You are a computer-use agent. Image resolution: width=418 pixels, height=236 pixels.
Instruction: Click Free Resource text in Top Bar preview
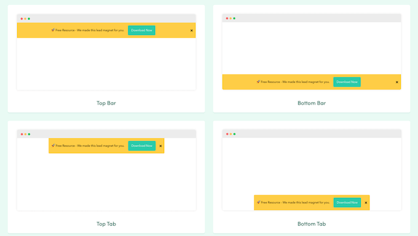pos(90,30)
